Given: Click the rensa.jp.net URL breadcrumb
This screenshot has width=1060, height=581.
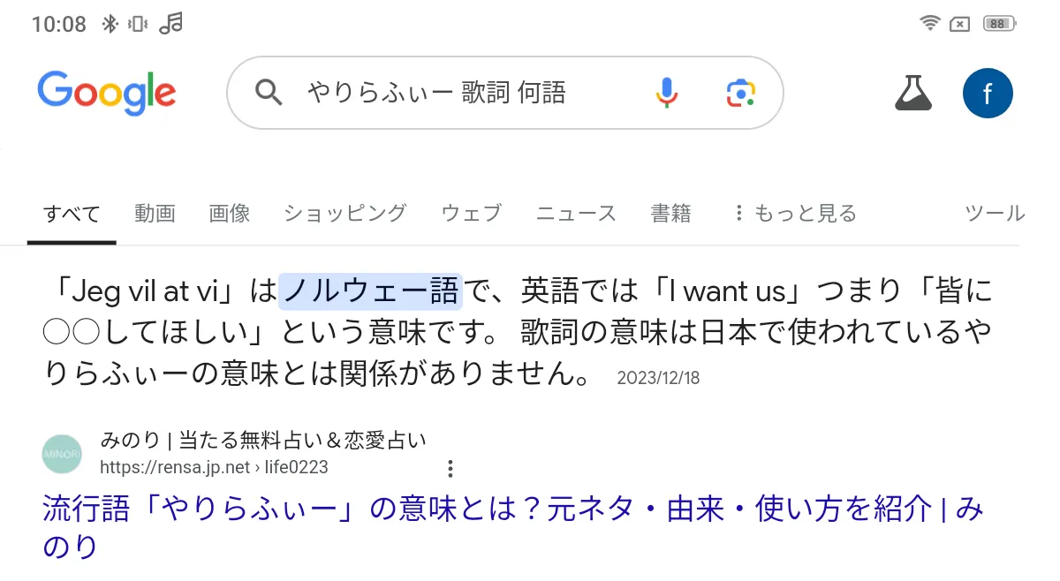Looking at the screenshot, I should coord(214,467).
